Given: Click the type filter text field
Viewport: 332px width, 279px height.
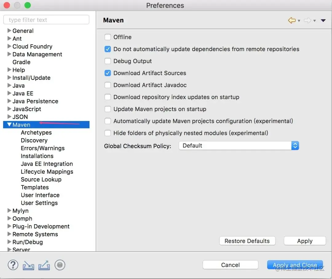Looking at the screenshot, I should [46, 20].
